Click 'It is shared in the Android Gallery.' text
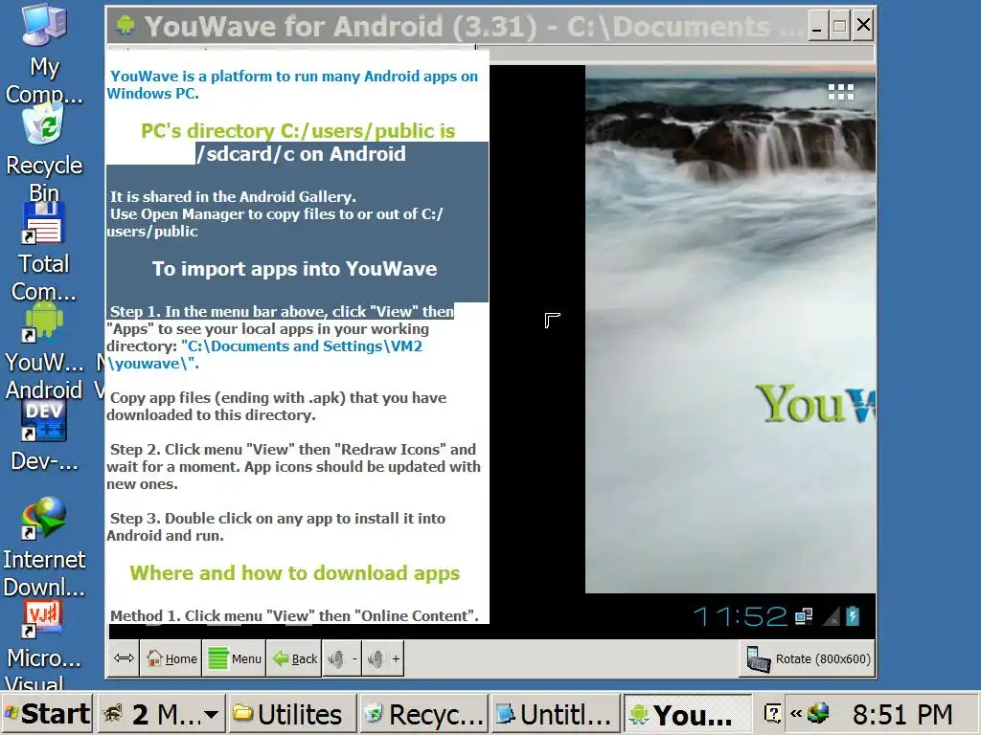 [234, 196]
